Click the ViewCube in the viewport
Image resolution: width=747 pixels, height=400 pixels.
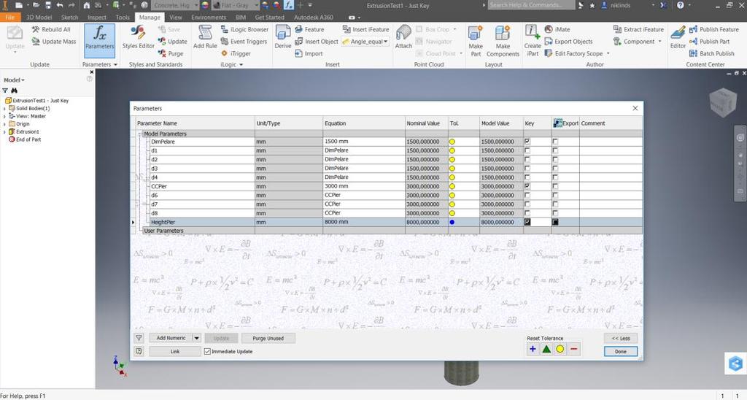(x=723, y=101)
